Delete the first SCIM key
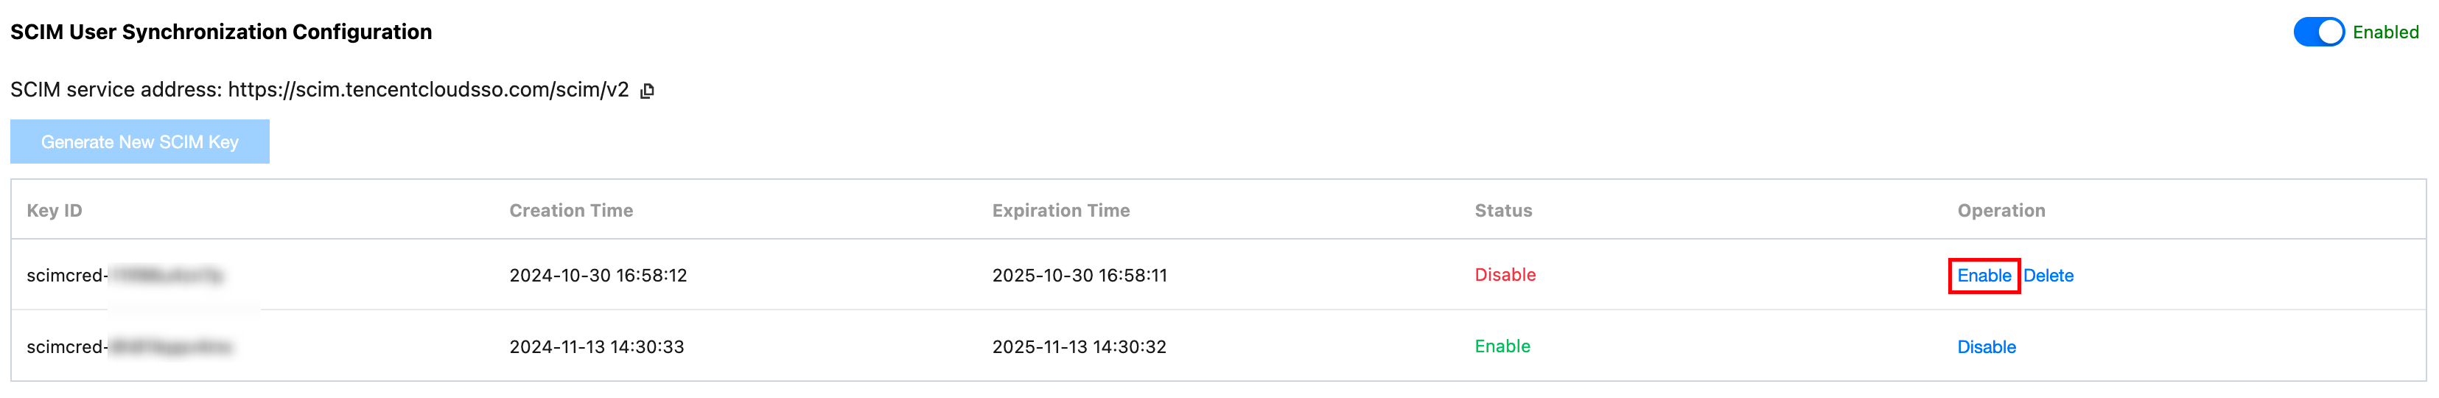This screenshot has width=2439, height=398. tap(2048, 276)
